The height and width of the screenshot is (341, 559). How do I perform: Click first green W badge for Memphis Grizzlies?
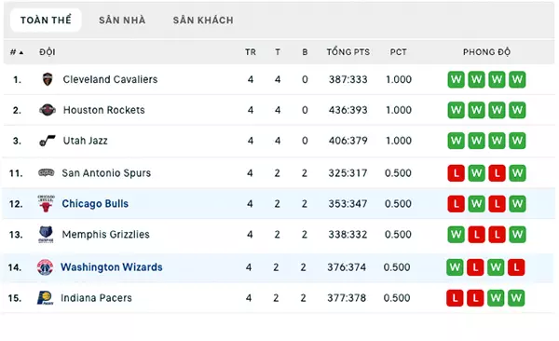(x=457, y=235)
